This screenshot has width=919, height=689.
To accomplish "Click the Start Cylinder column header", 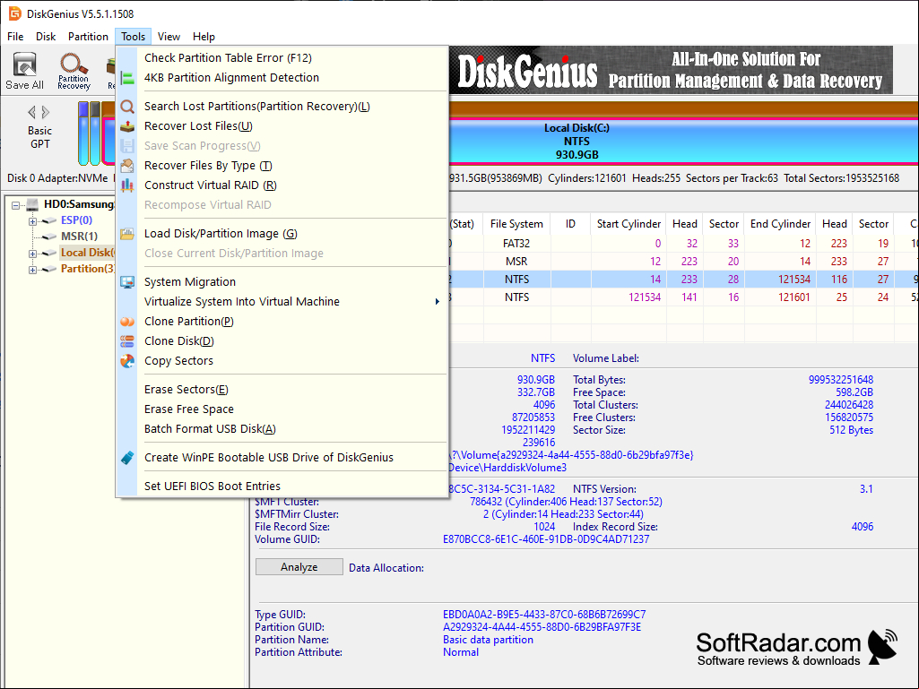I will 629,224.
